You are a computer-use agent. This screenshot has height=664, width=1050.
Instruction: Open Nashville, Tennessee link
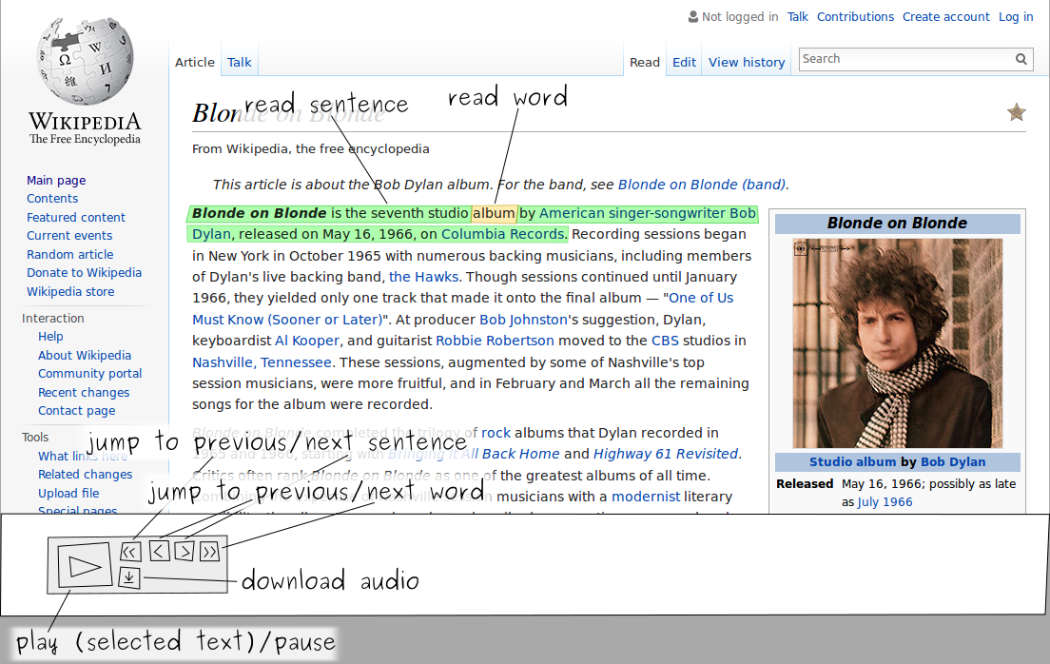point(262,362)
